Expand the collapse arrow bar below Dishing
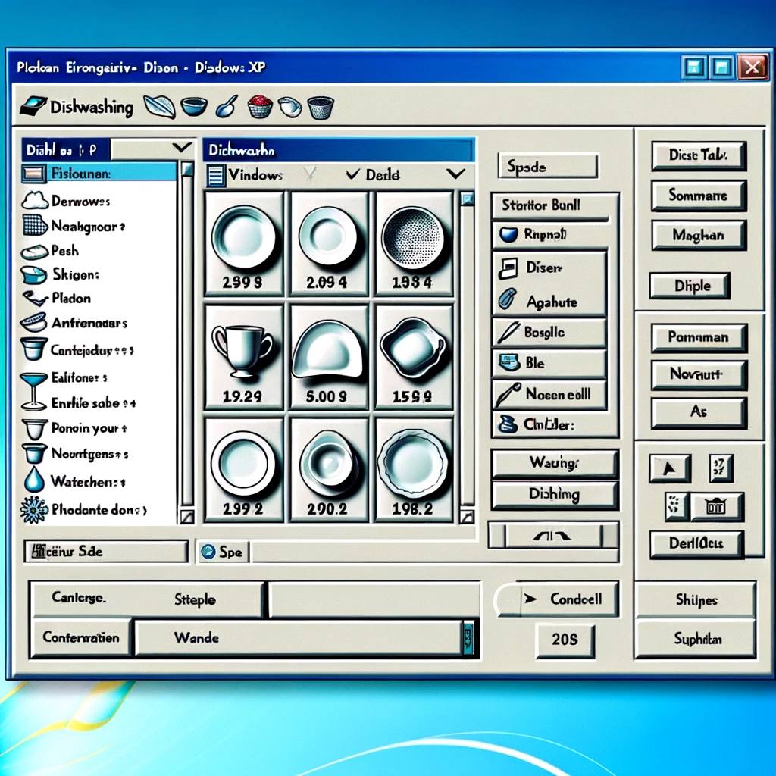This screenshot has width=776, height=776. point(552,535)
